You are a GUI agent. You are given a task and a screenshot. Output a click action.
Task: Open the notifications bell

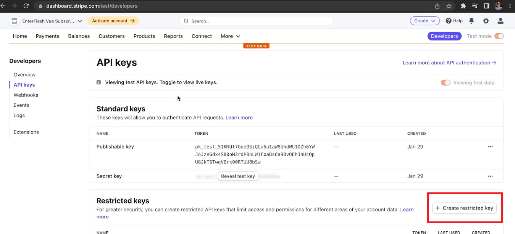tap(471, 21)
